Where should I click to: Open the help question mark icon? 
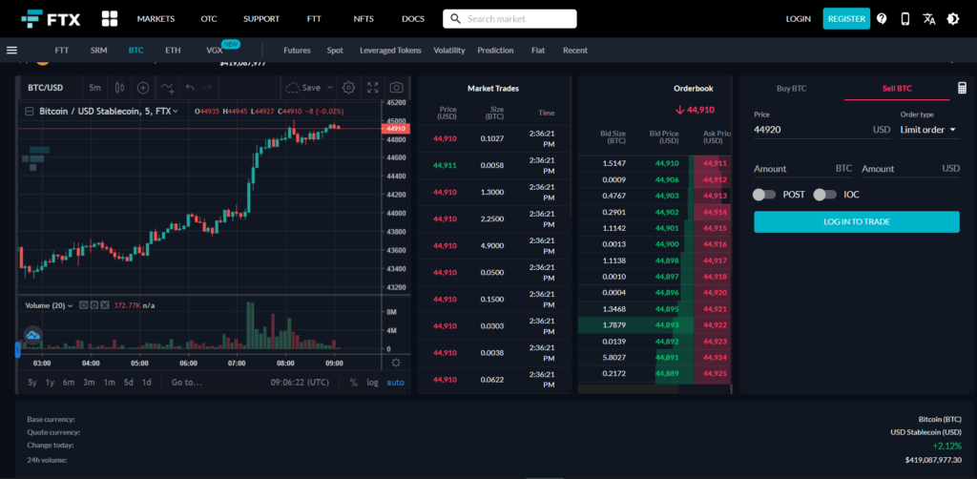(x=882, y=19)
